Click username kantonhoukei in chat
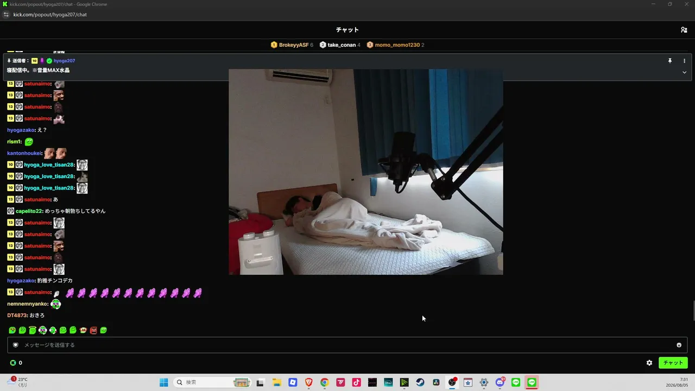Screen dimensions: 695x391 tap(24, 153)
